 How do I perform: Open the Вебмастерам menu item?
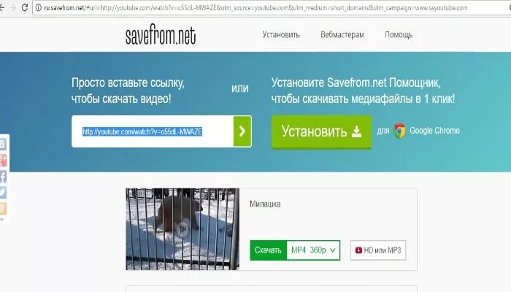pos(342,34)
